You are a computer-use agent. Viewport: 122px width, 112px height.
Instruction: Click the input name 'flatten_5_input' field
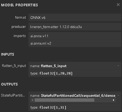pyautogui.click(x=75, y=66)
